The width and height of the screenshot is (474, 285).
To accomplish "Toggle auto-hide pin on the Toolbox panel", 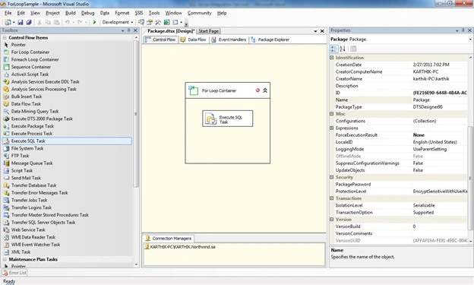I will (x=129, y=30).
